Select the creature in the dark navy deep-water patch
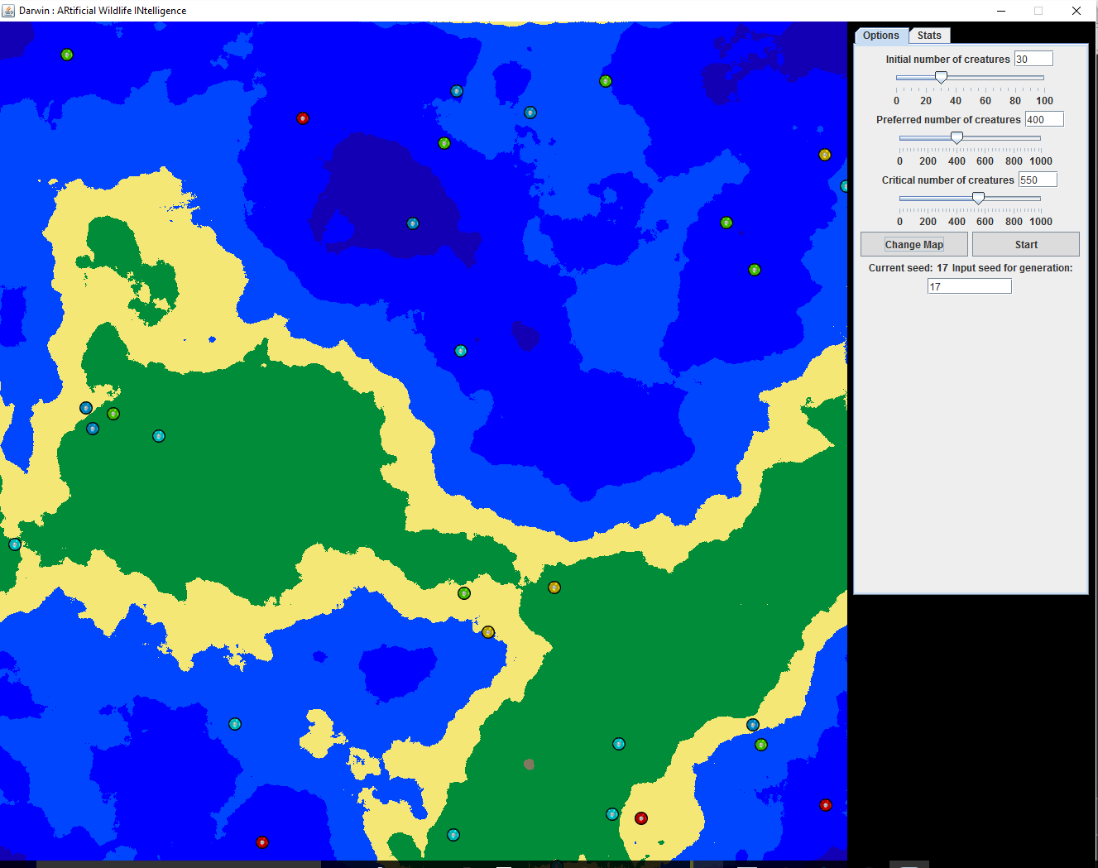Screen dimensions: 1098x868 tap(413, 223)
